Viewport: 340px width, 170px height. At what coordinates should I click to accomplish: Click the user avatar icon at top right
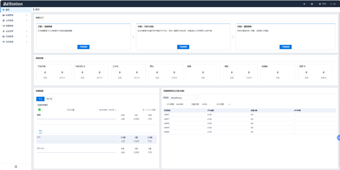tap(330, 4)
